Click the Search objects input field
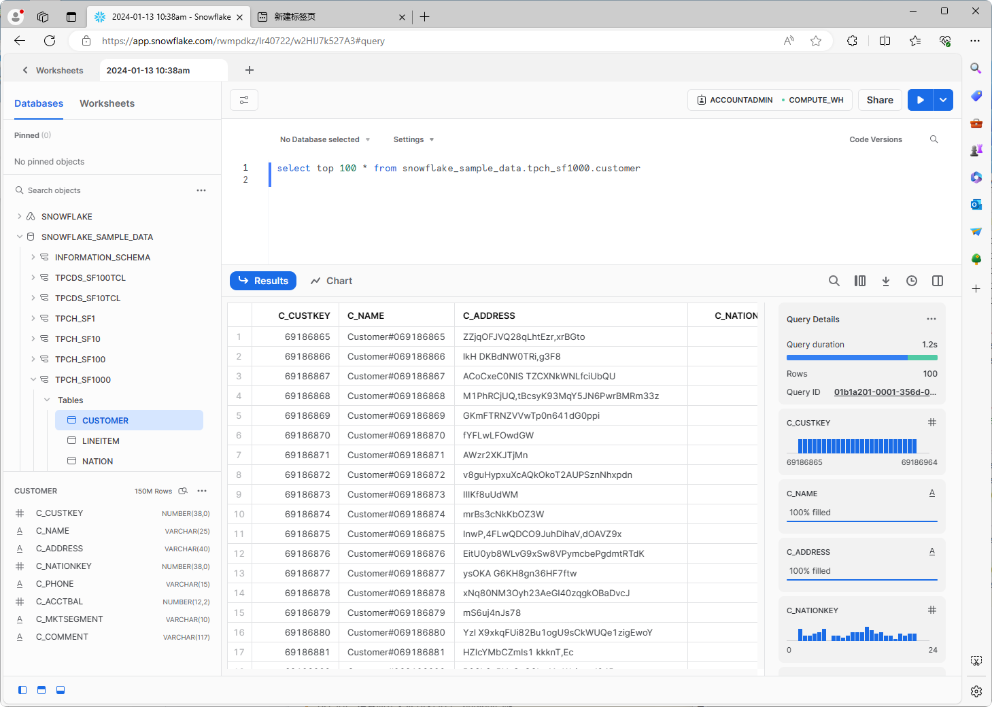The height and width of the screenshot is (707, 992). pyautogui.click(x=102, y=190)
